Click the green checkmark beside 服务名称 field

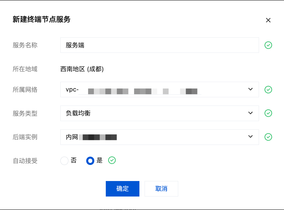tap(268, 45)
